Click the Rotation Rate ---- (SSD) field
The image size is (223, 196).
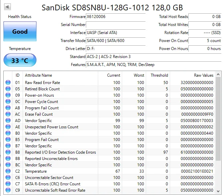(x=205, y=33)
